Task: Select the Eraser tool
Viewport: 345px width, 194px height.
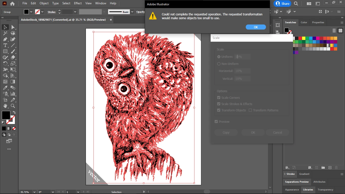Action: [13, 57]
